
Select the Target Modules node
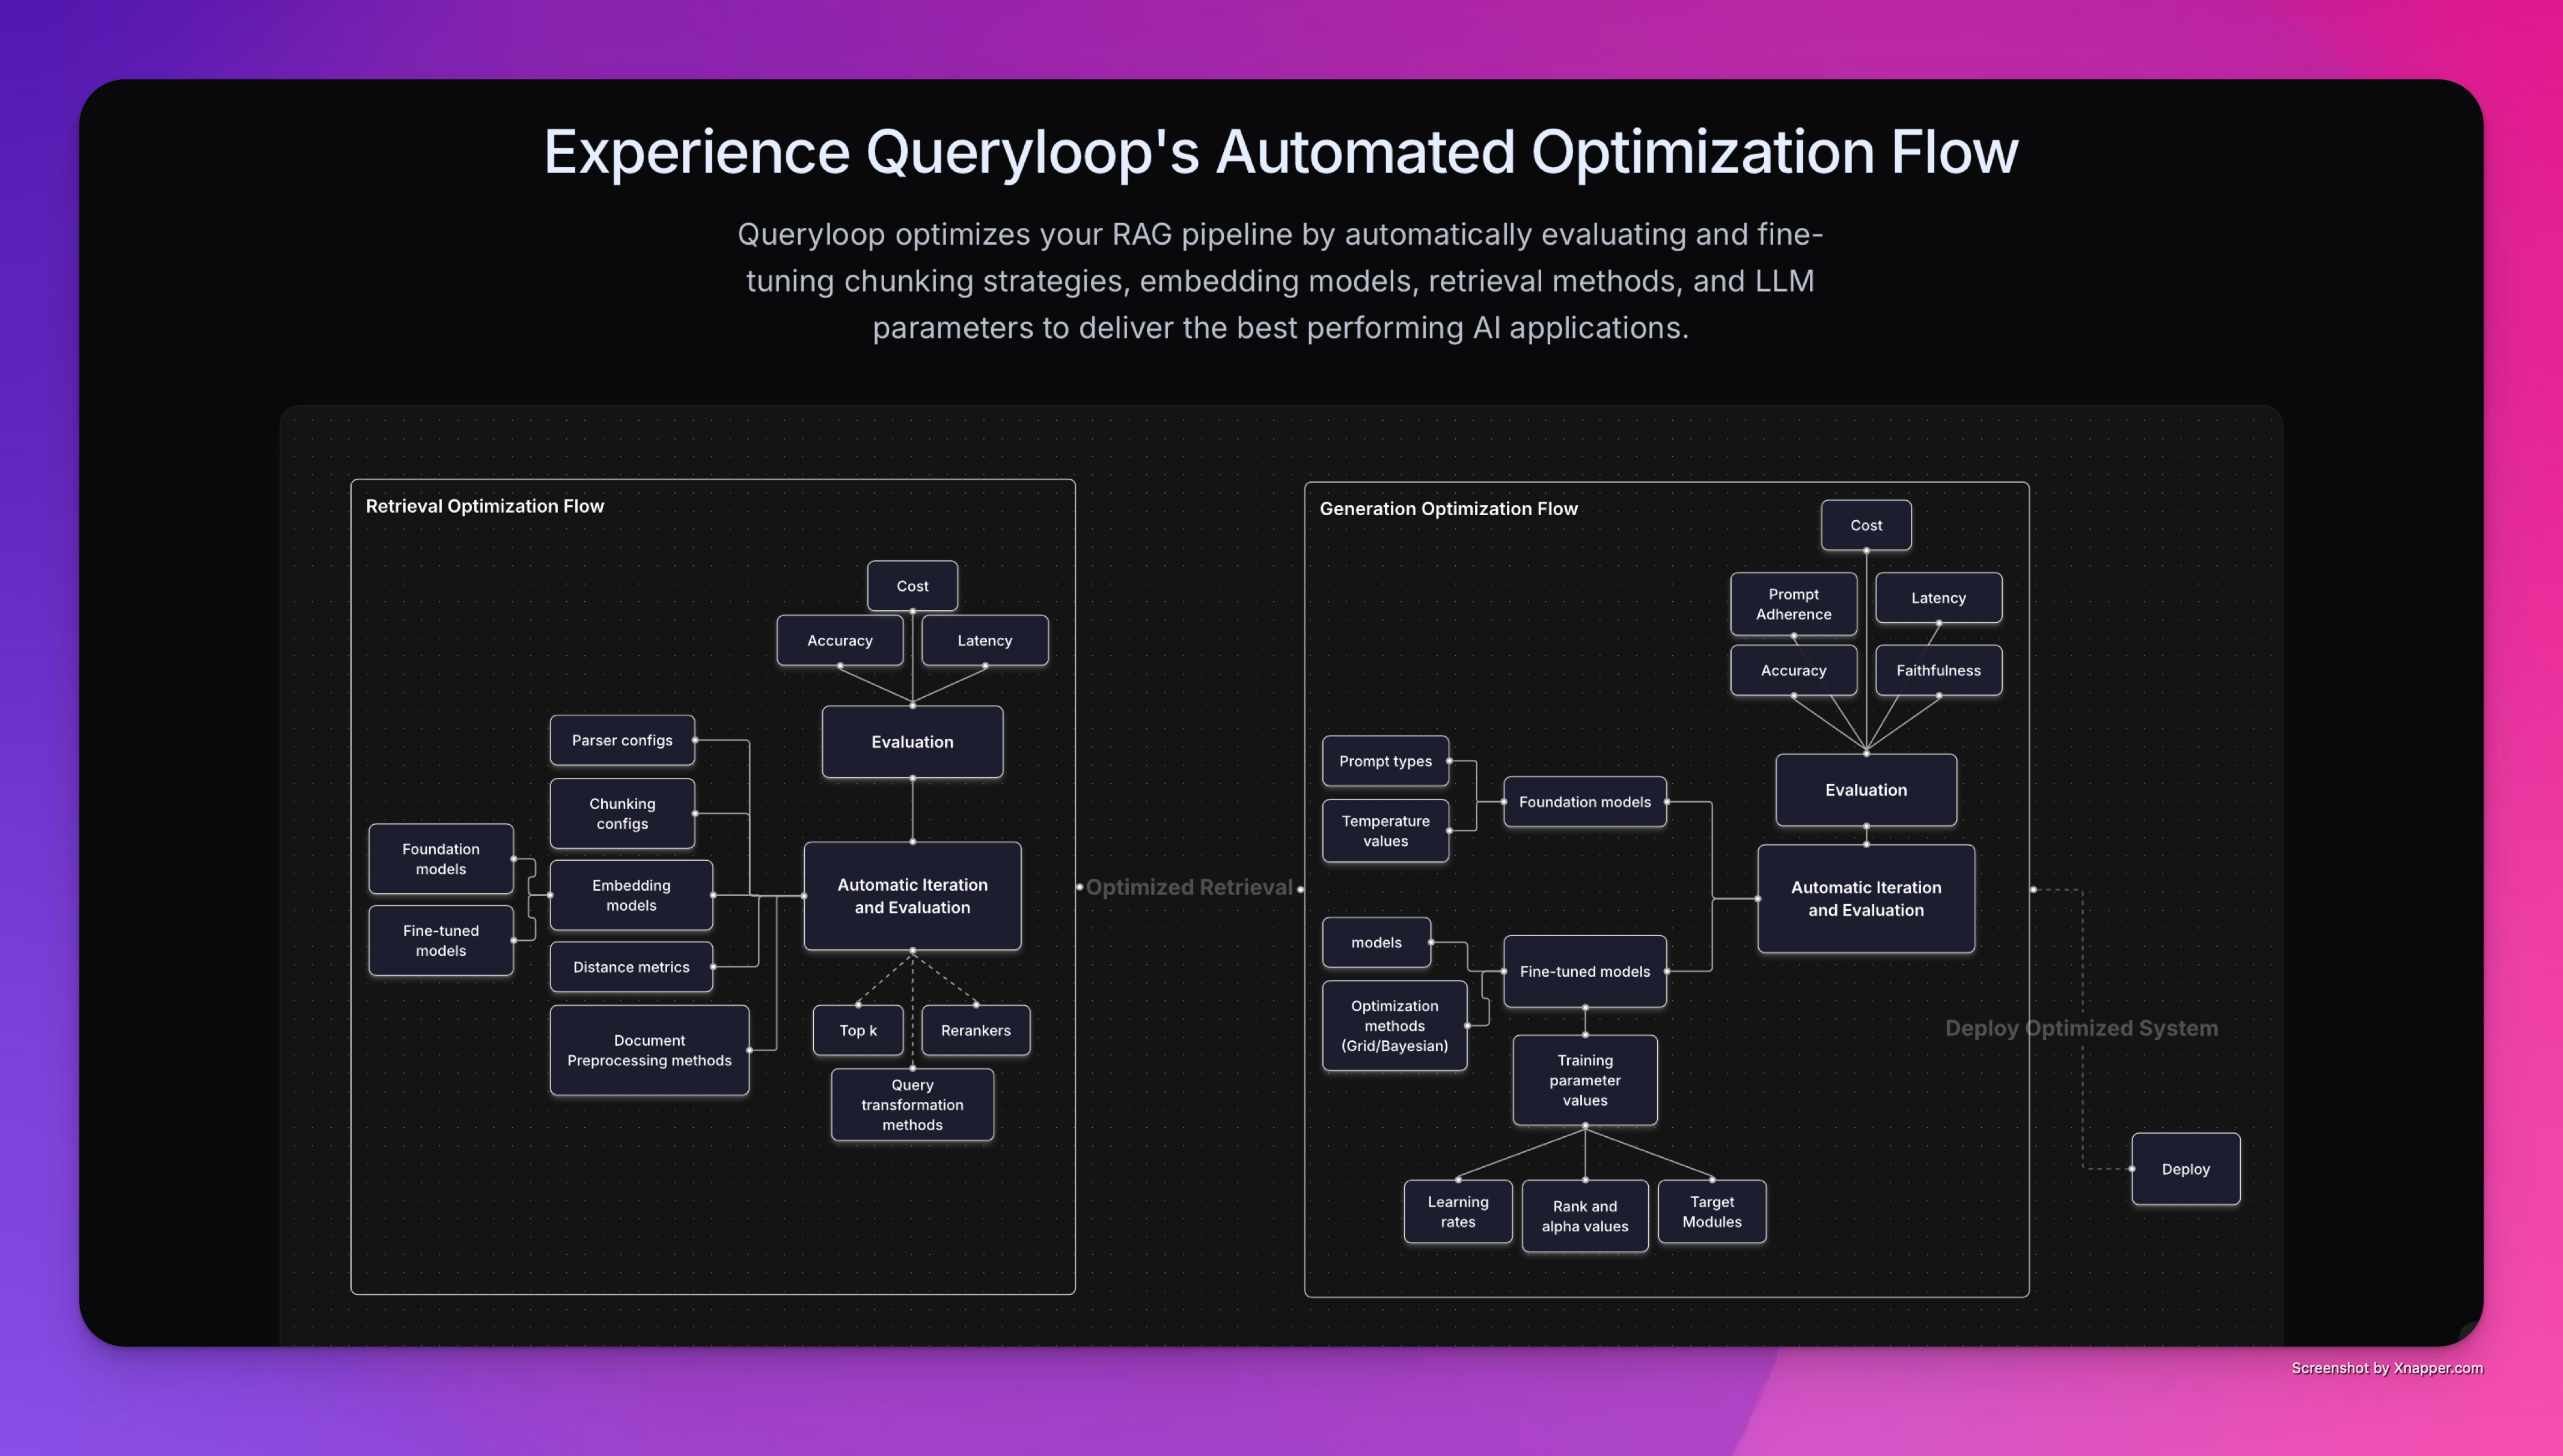click(x=1711, y=1211)
